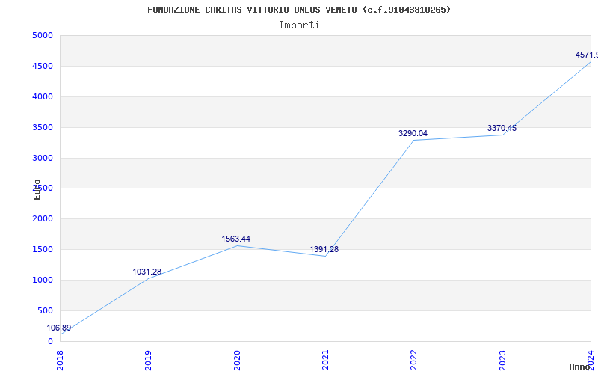
Task: Click the data label 1563.44
Action: click(235, 239)
